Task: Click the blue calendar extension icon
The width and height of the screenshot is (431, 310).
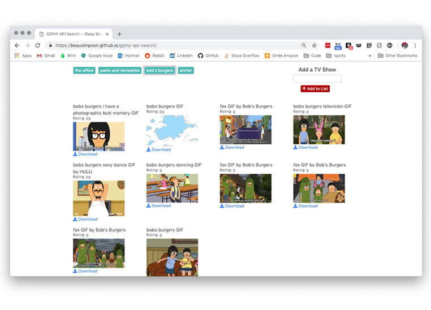Action: pyautogui.click(x=338, y=46)
